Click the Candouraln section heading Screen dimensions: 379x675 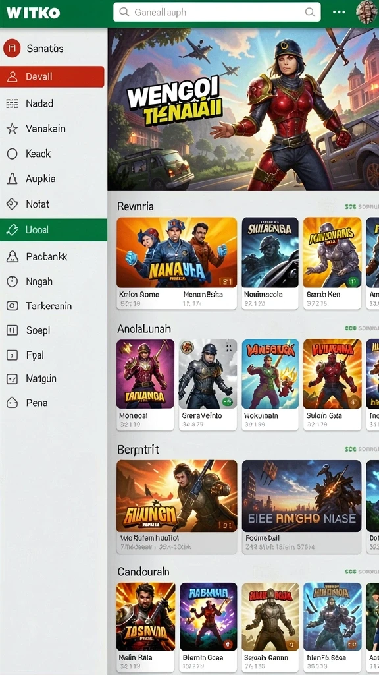coord(143,572)
